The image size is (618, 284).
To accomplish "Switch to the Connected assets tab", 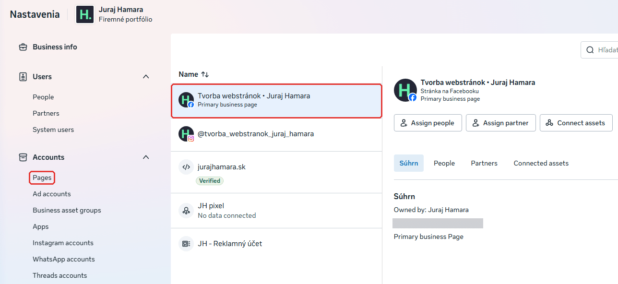I will [541, 163].
